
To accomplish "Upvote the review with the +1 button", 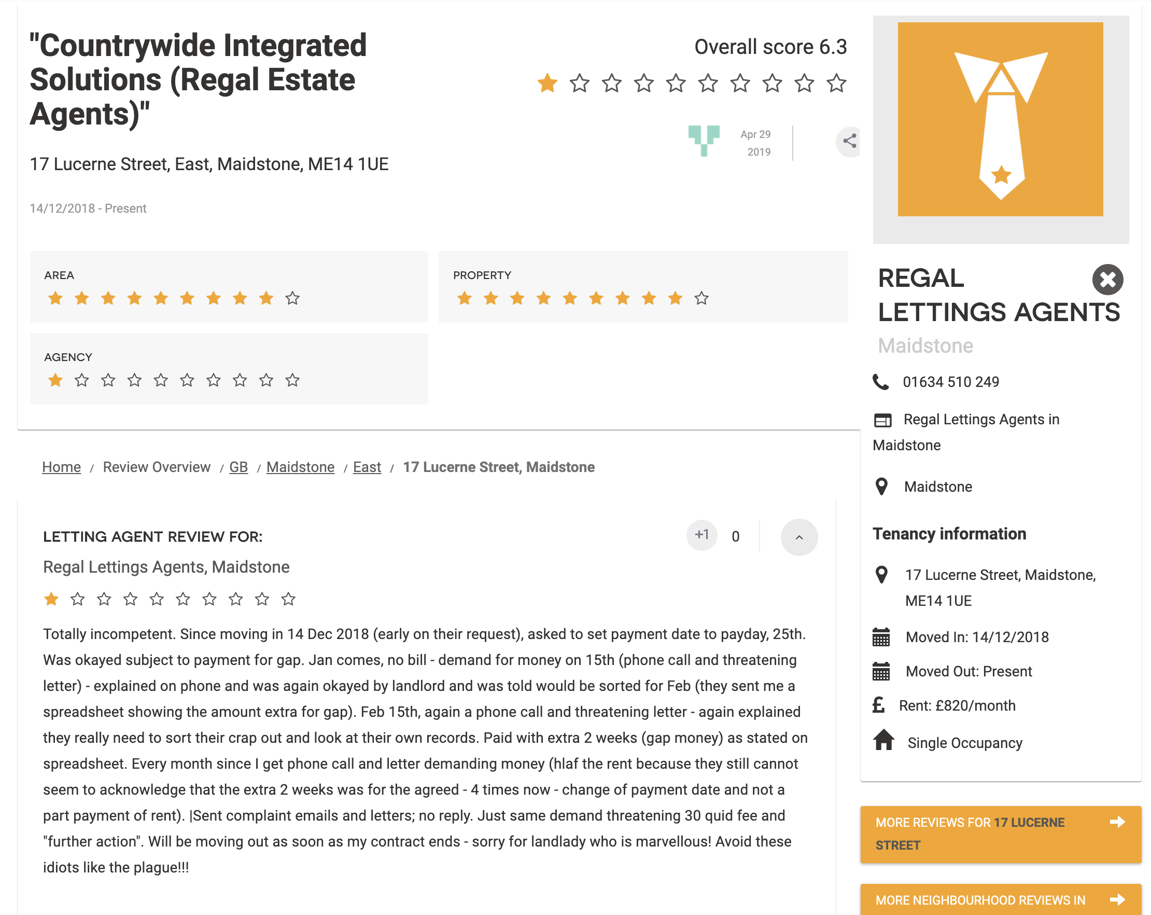I will click(x=701, y=535).
